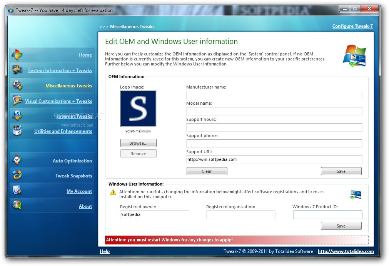Click the Registered owner field
Image resolution: width=389 pixels, height=266 pixels.
pos(155,215)
